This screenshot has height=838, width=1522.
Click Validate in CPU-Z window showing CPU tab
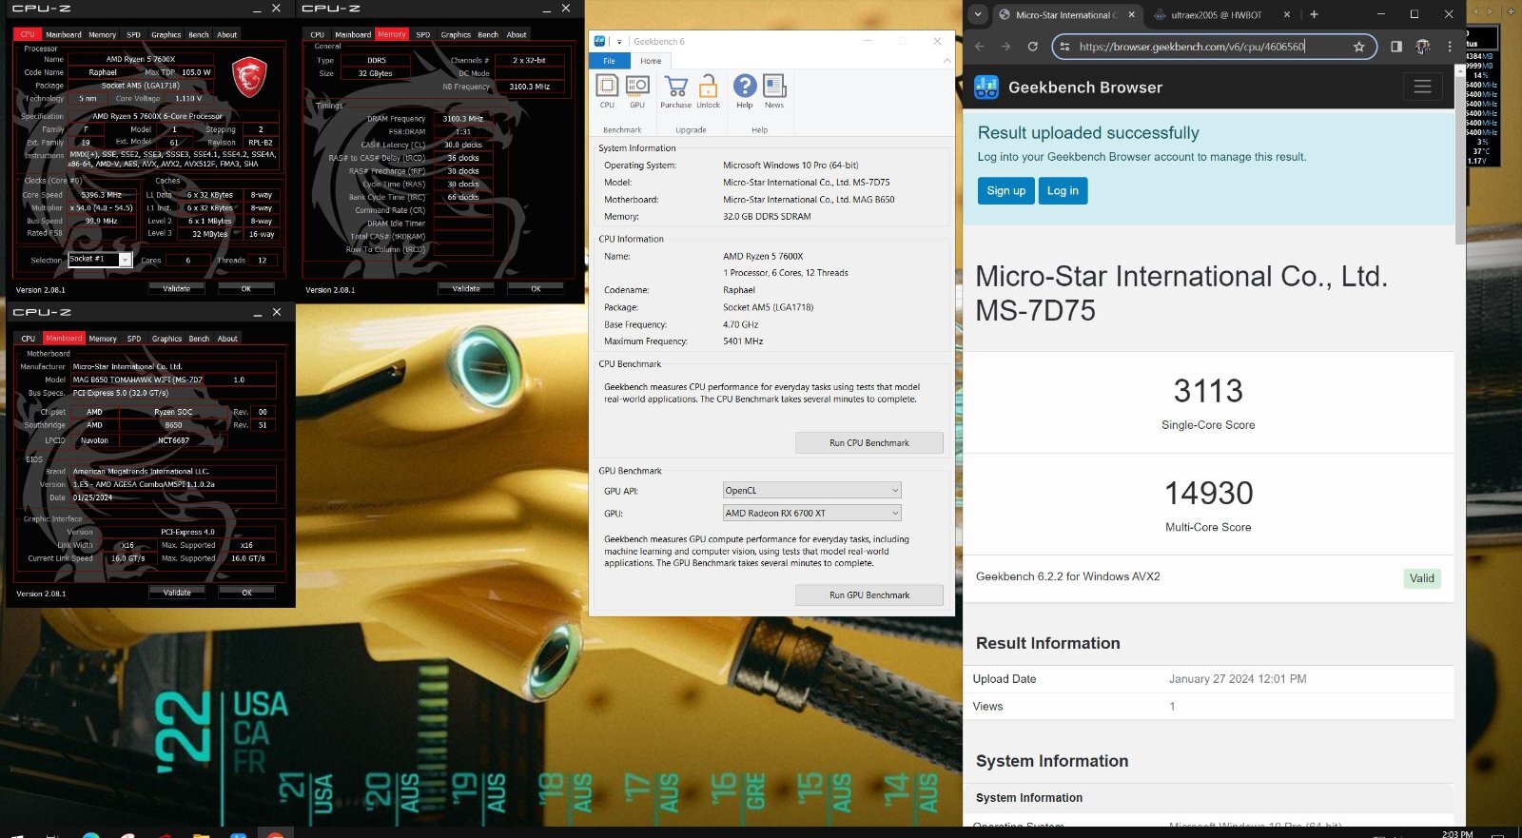pos(177,288)
